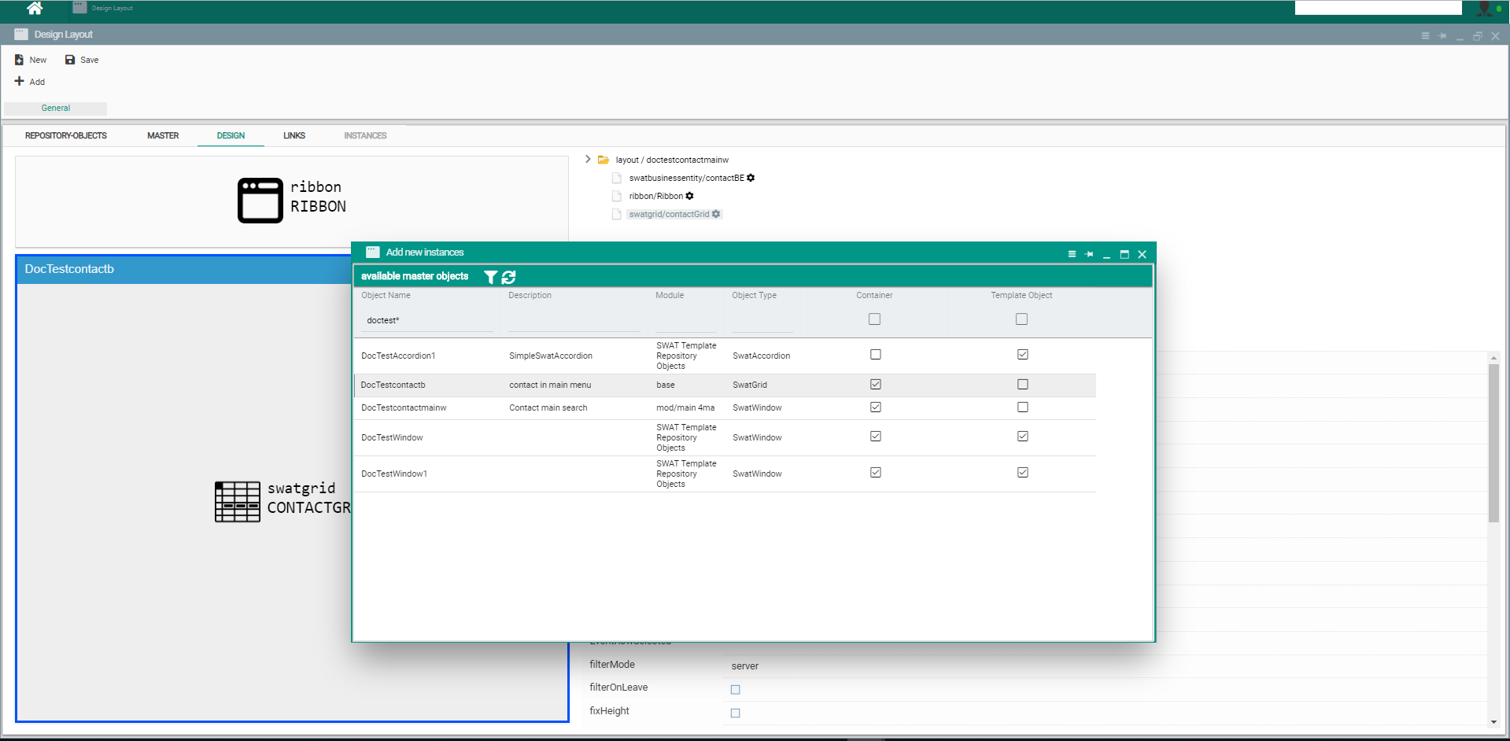
Task: Expand the layout / doctestcontactmainw tree node
Action: pyautogui.click(x=587, y=159)
